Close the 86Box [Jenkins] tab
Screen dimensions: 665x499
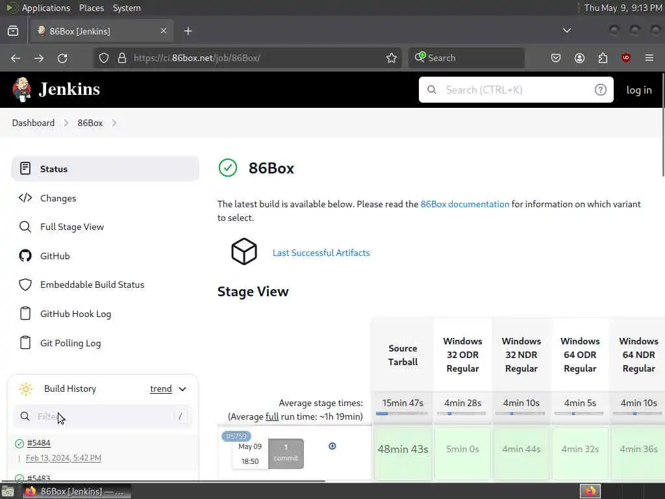click(x=163, y=31)
